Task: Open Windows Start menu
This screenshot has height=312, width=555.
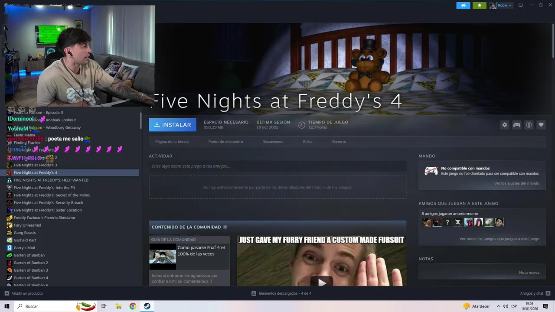Action: [x=7, y=306]
